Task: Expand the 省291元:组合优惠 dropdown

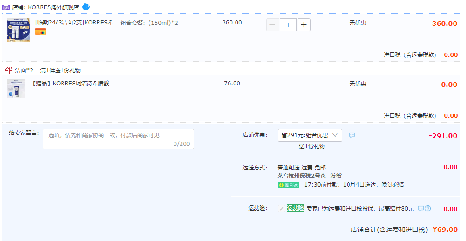Action: pos(310,135)
